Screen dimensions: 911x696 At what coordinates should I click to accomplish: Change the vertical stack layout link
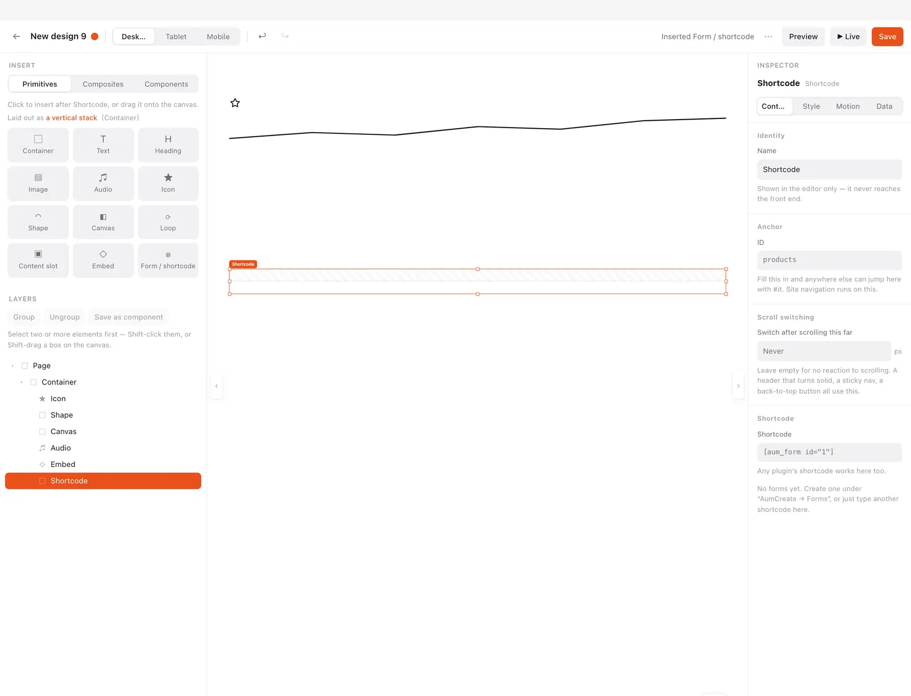click(71, 118)
